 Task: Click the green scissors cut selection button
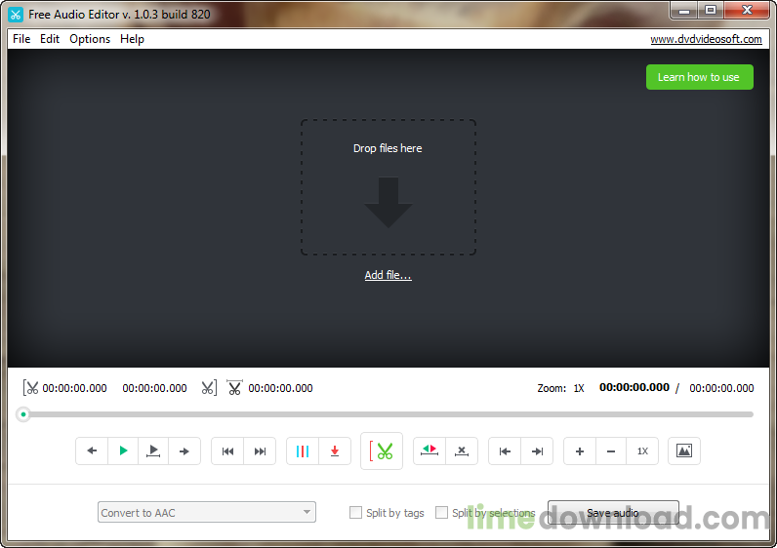point(382,450)
